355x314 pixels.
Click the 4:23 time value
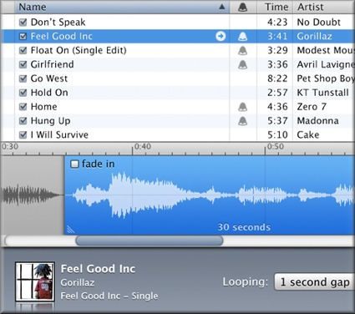(x=277, y=23)
